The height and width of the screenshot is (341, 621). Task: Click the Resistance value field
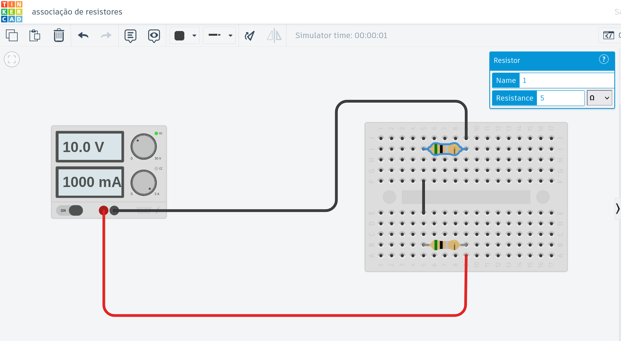560,98
